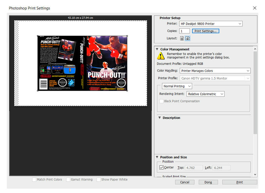Click the print preview image thumbnail
265x193 pixels.
click(x=82, y=63)
